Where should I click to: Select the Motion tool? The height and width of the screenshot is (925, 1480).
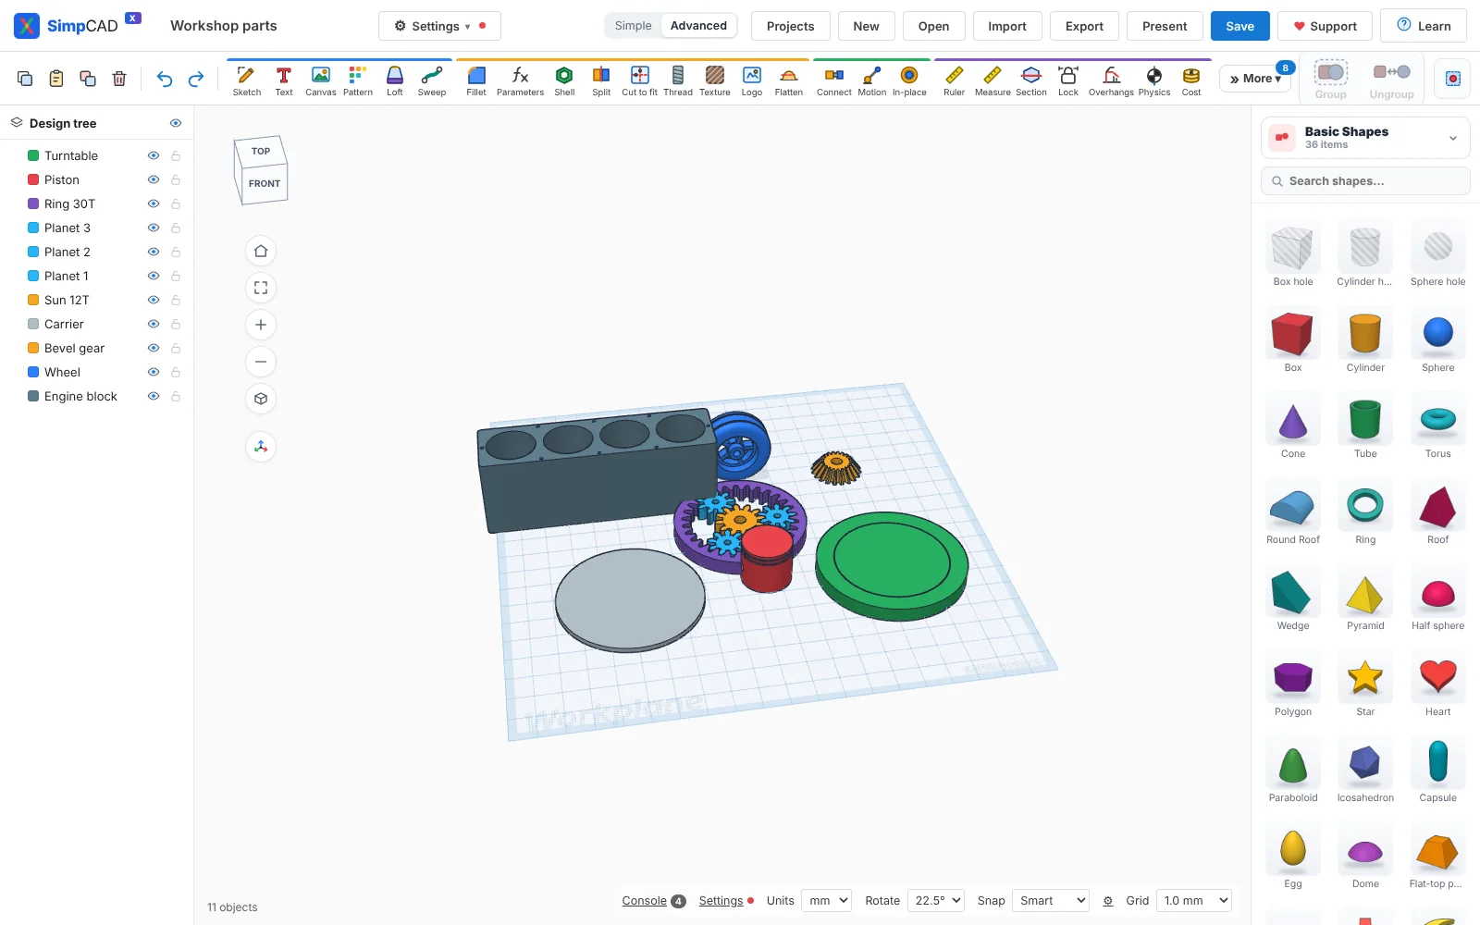(x=872, y=80)
